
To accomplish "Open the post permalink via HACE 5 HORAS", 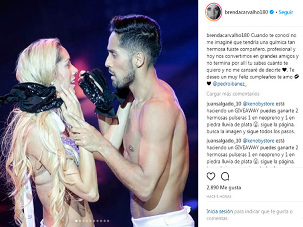I will pyautogui.click(x=219, y=197).
